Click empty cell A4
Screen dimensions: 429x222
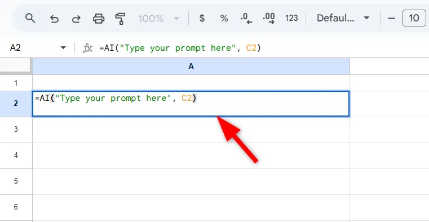(191, 156)
